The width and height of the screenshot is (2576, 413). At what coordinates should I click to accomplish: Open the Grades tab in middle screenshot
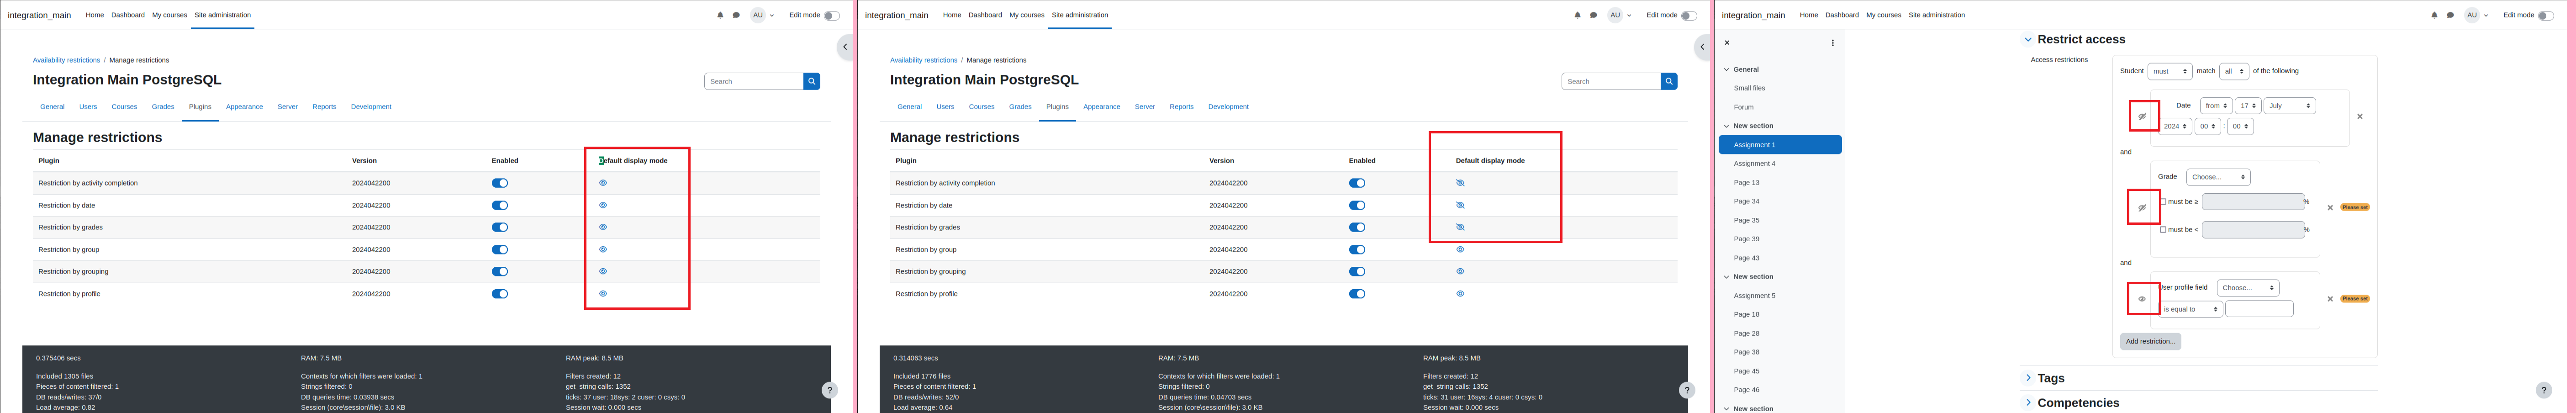[1020, 107]
